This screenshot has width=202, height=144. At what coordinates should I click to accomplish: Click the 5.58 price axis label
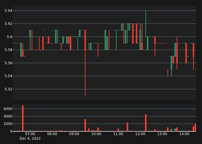tap(8, 50)
